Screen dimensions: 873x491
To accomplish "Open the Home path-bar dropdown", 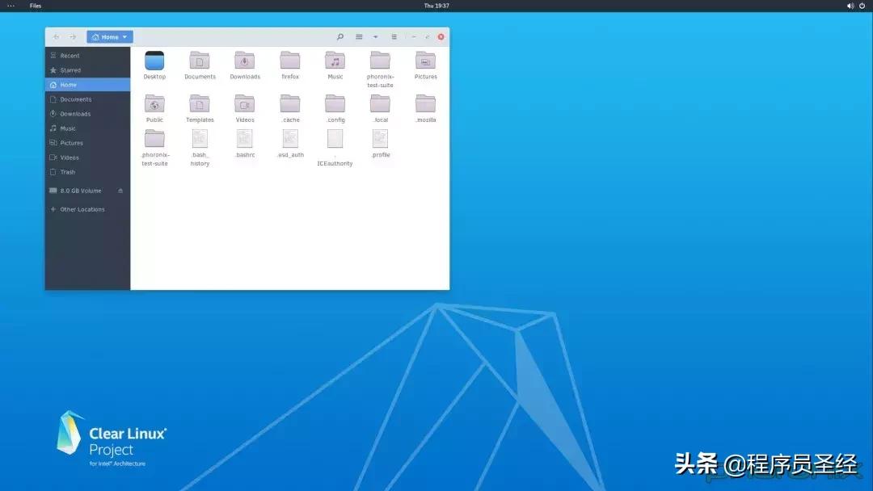I will tap(124, 36).
